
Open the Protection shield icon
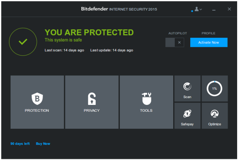[37, 98]
